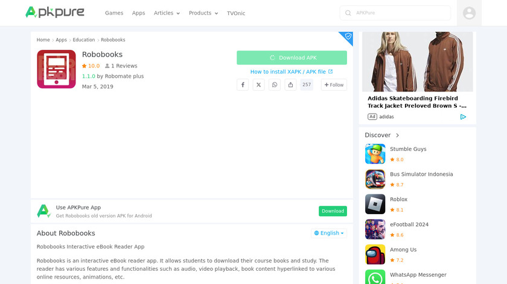The height and width of the screenshot is (284, 507).
Task: Click the Follow button
Action: point(334,85)
